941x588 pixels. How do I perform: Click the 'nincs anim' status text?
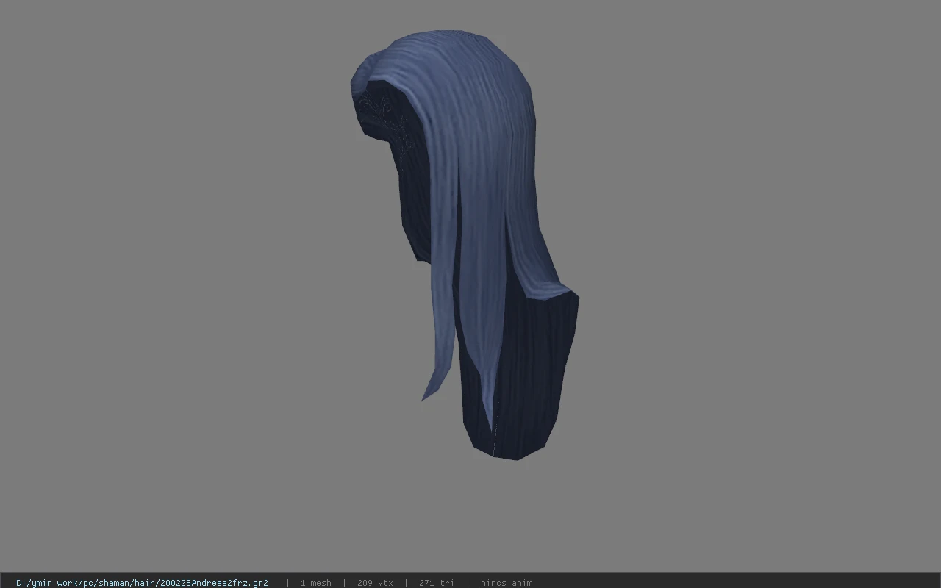coord(507,583)
